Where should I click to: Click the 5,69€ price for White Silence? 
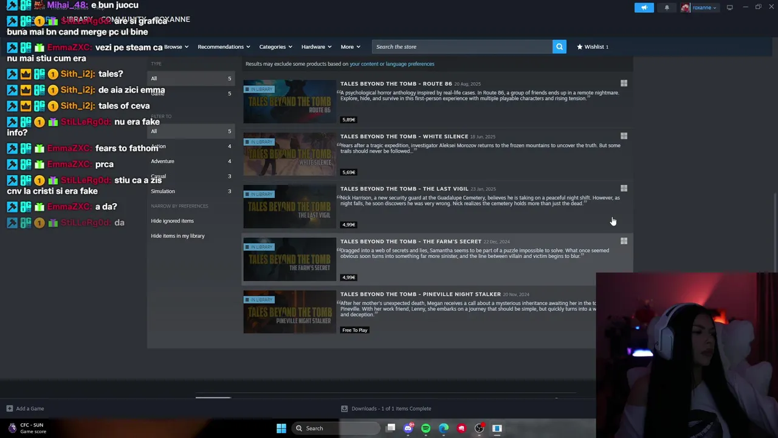pos(349,172)
